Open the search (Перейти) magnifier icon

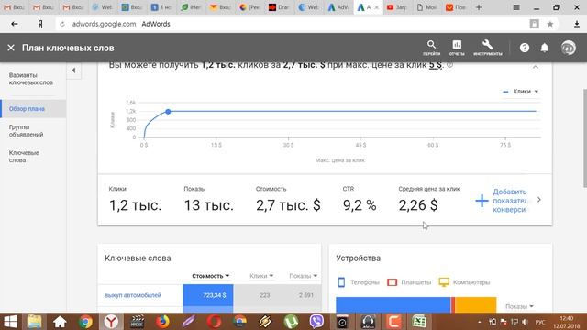431,48
